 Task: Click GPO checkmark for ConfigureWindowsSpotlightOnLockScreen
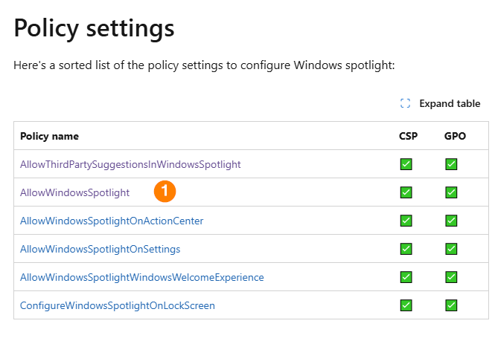(x=451, y=305)
